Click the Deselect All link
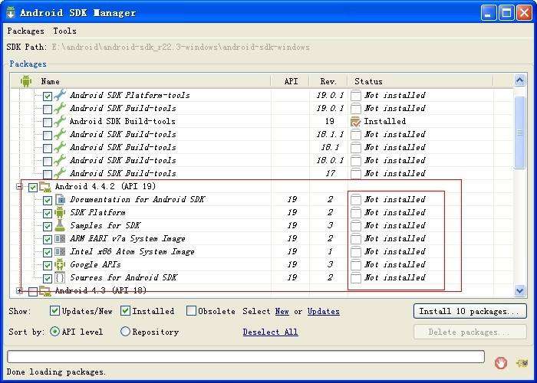 (270, 332)
